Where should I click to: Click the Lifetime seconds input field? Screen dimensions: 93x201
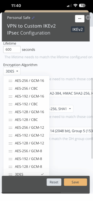[x=12, y=49]
